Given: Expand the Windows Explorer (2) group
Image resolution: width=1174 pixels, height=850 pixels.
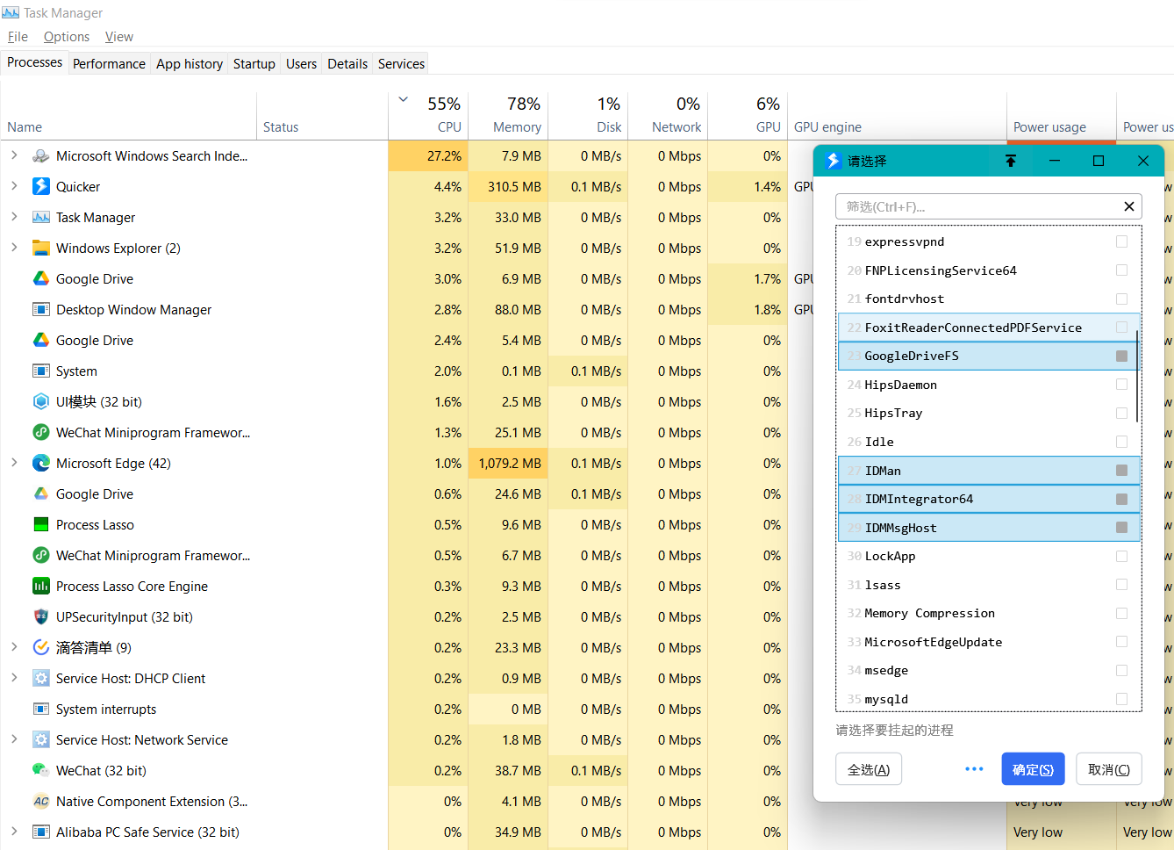Looking at the screenshot, I should 14,248.
